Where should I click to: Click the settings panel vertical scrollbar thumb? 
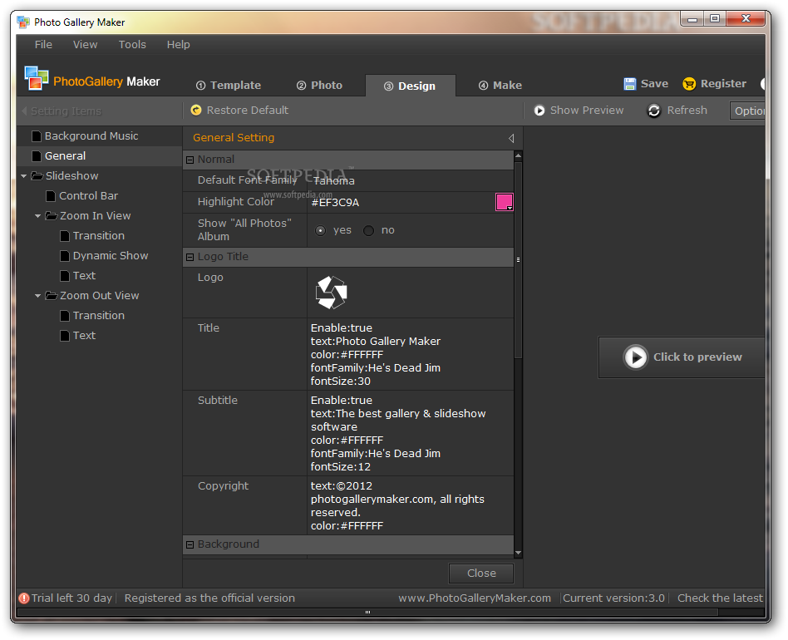coord(518,259)
